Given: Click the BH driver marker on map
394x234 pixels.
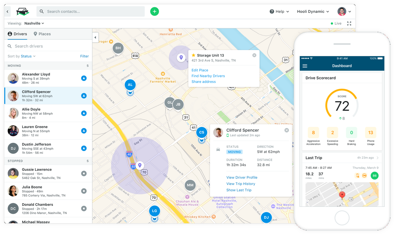Looking at the screenshot, I should tap(118, 48).
